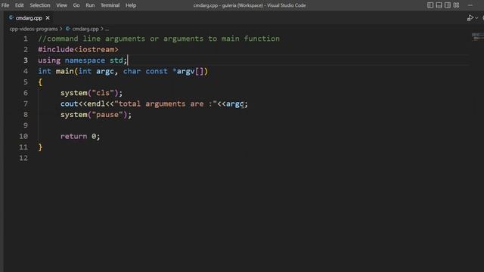This screenshot has height=272, width=484.
Task: Select the cmdarg.cpp editor tab
Action: tap(29, 18)
